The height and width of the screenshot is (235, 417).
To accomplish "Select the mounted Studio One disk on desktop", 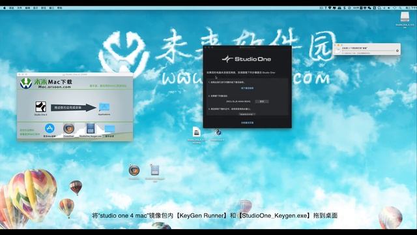I will pos(405,17).
